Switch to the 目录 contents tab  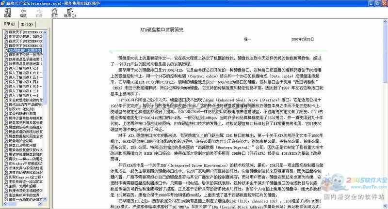(9, 24)
